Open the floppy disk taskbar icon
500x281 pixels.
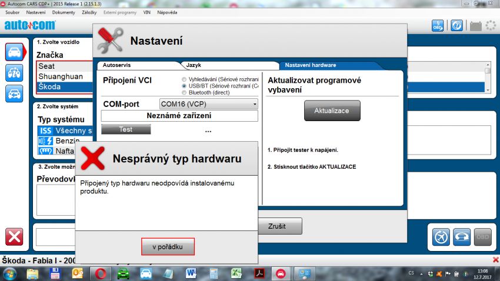(55, 274)
